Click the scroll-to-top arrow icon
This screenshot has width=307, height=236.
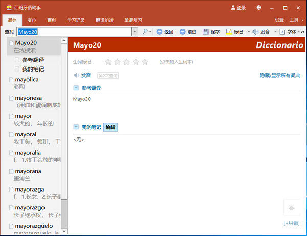click(291, 207)
